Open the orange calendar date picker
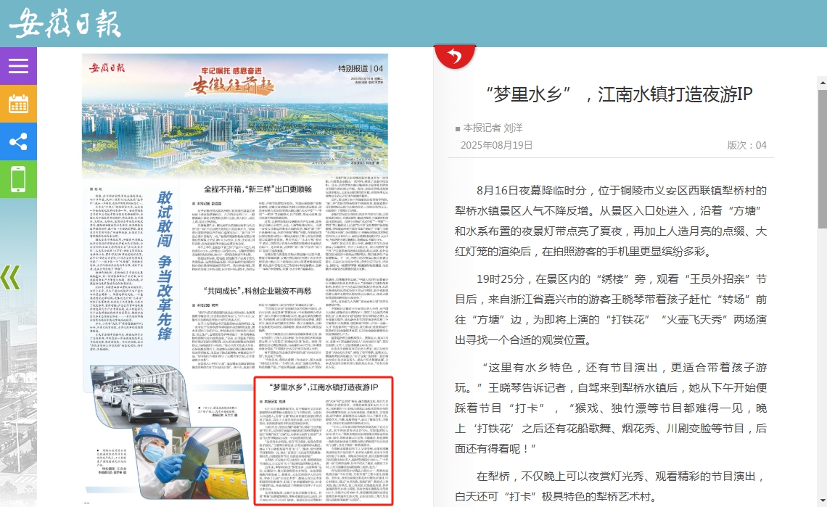The height and width of the screenshot is (507, 827). pos(18,104)
